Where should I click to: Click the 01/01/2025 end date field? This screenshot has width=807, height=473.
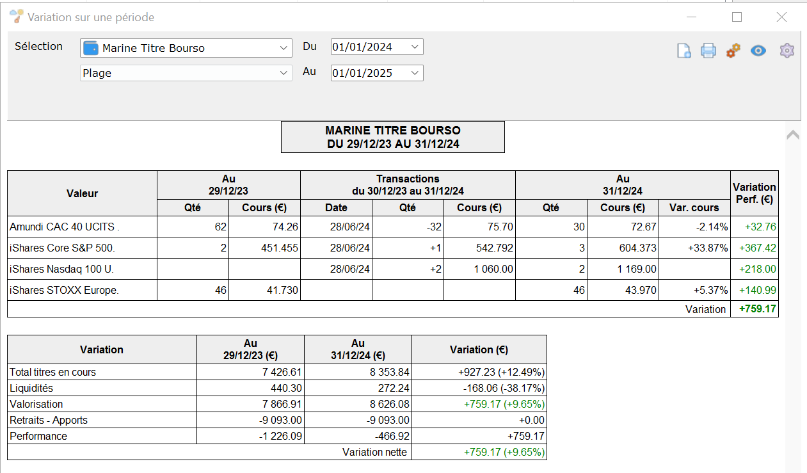(x=370, y=73)
